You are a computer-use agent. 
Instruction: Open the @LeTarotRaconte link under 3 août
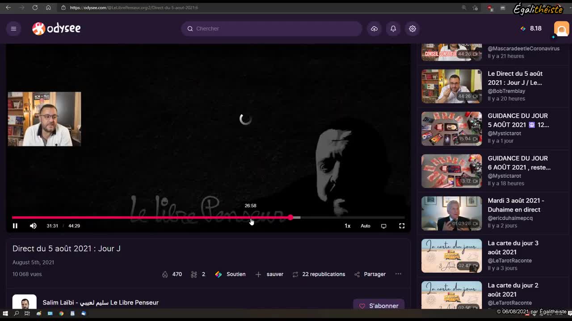(x=509, y=260)
